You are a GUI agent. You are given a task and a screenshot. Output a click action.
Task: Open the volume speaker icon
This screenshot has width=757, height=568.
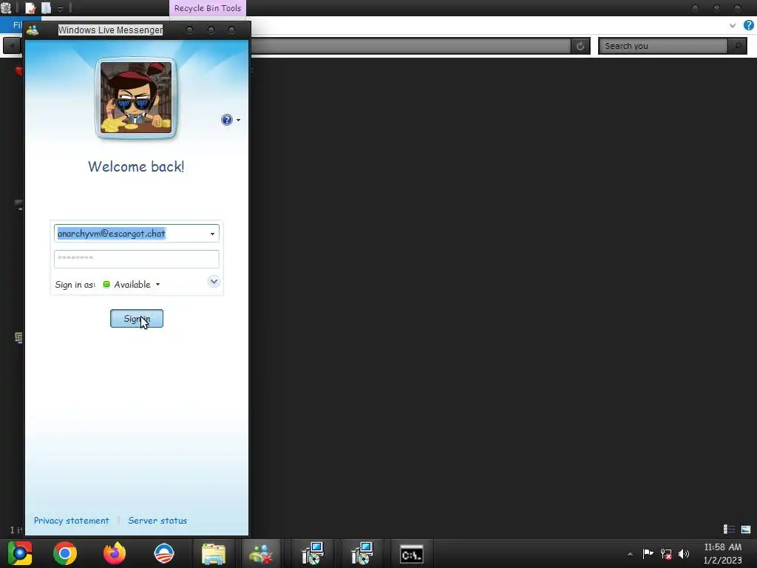tap(684, 553)
